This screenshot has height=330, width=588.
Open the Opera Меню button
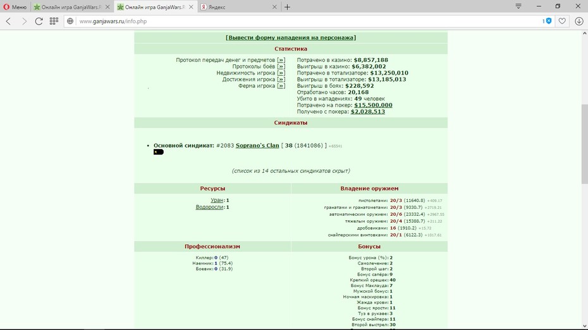[15, 7]
